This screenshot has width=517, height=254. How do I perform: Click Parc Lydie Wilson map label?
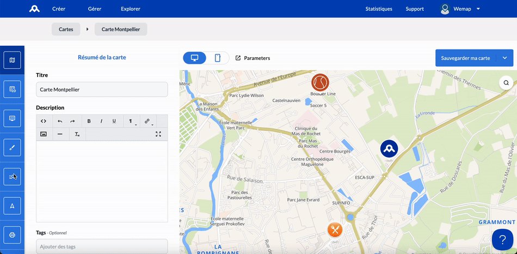(x=247, y=95)
